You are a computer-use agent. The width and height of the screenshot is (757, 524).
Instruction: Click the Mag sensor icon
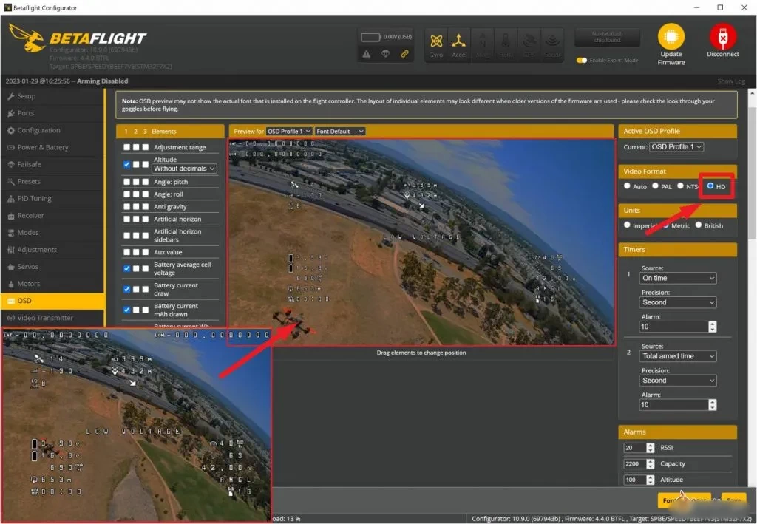482,41
